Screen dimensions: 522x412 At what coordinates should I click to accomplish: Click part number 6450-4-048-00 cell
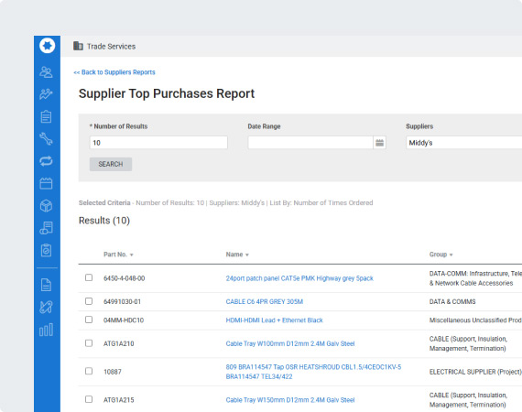tap(124, 278)
